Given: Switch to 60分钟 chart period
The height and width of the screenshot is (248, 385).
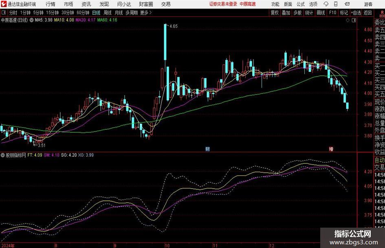Looking at the screenshot, I should tap(83, 13).
